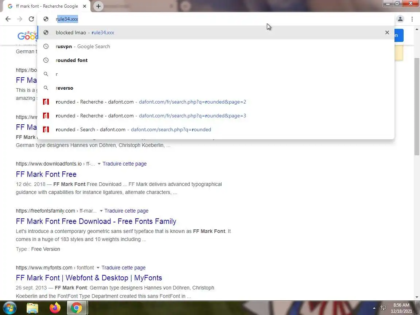Expand the dropdown arrow next to downloadfonts.io URL
420x315 pixels.
point(99,164)
